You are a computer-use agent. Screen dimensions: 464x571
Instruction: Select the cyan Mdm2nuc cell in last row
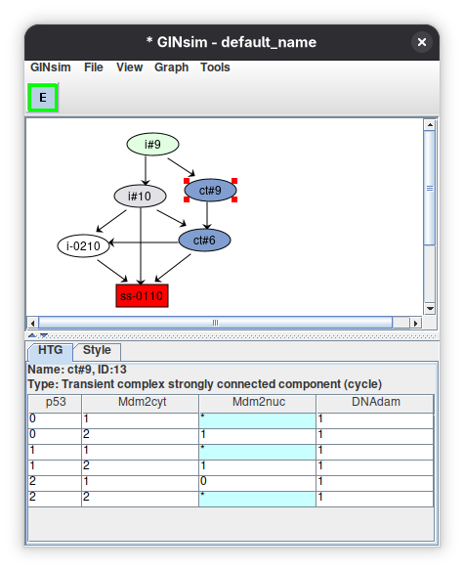tap(257, 499)
